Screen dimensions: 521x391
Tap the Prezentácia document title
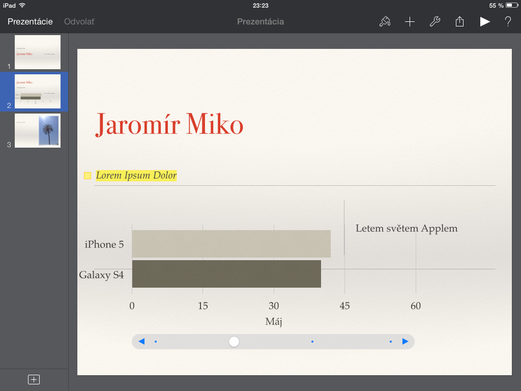click(x=260, y=21)
